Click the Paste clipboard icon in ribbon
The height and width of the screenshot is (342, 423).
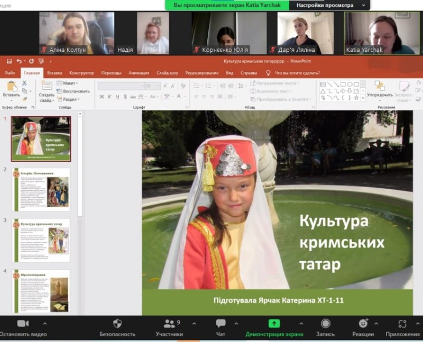(11, 86)
